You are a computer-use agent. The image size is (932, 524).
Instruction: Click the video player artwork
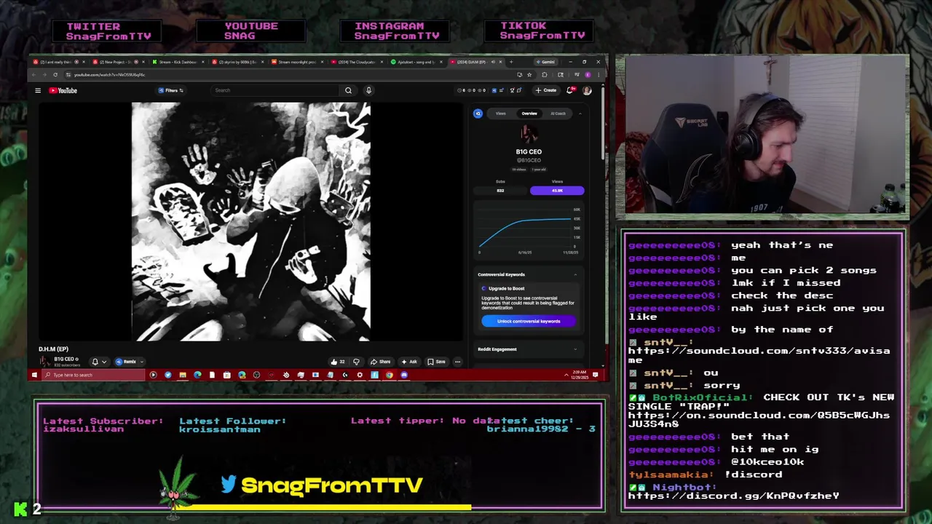tap(250, 221)
